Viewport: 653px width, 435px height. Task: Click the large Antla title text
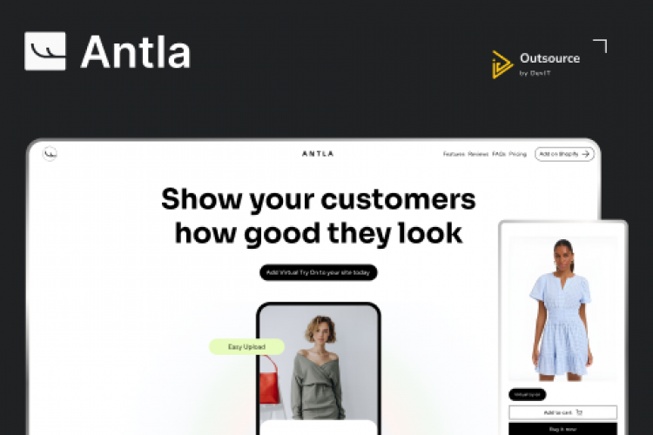135,51
